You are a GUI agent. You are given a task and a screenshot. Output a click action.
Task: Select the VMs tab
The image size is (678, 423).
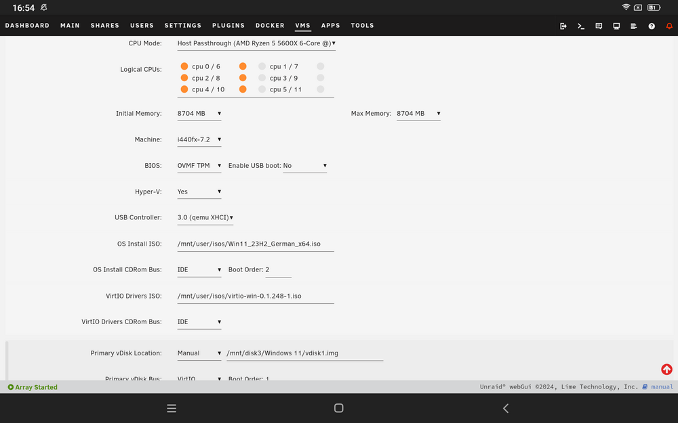coord(302,26)
